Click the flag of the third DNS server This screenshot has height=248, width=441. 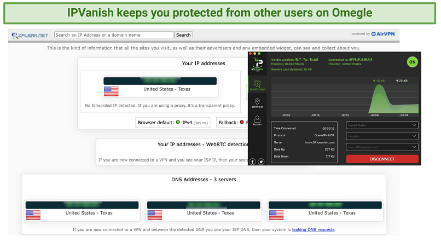coord(276,215)
